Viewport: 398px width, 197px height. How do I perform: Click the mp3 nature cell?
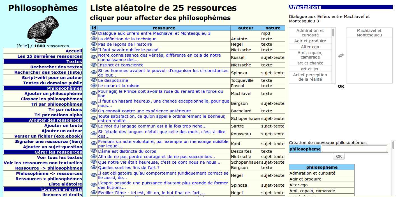[x=273, y=33]
